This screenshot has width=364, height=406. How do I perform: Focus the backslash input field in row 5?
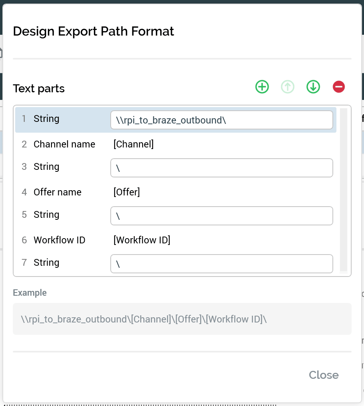coord(221,216)
